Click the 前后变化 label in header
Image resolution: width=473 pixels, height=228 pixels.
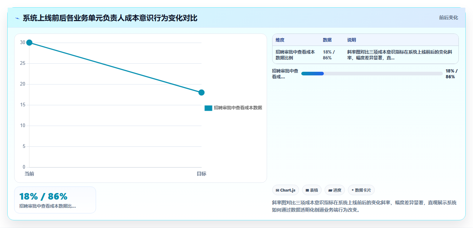[448, 17]
